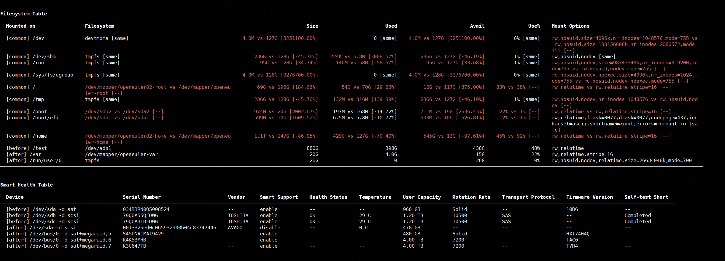725x261 pixels.
Task: Click the [after] /dev/bus/0 sat+megaraid,7 device
Action: tap(59, 246)
